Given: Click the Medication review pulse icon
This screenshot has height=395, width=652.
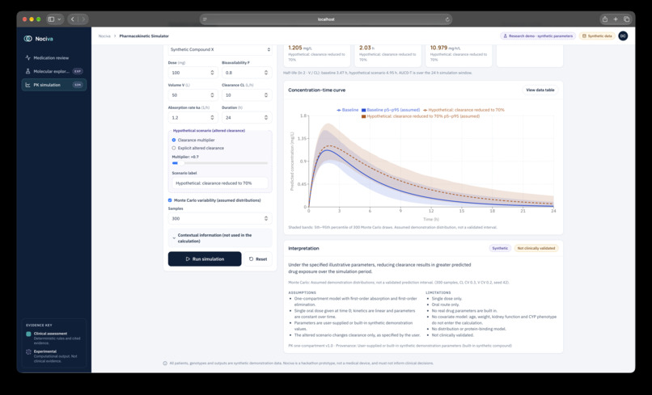Looking at the screenshot, I should point(28,57).
